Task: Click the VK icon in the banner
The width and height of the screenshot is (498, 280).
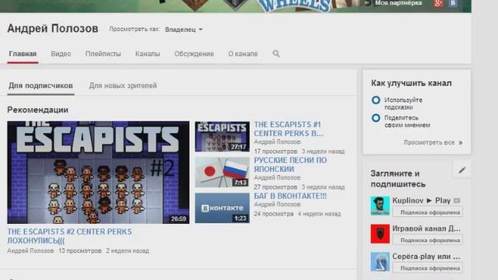Action: coord(453,3)
